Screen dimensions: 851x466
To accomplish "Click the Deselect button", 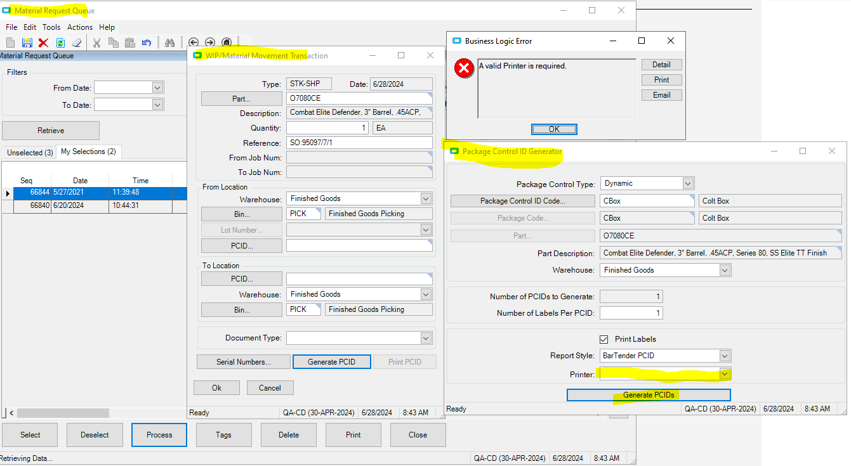I will point(95,435).
